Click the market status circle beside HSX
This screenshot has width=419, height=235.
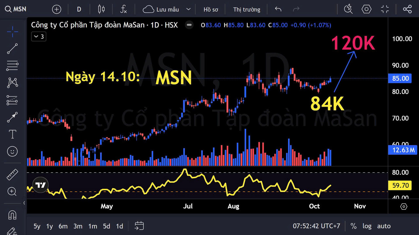coord(189,25)
